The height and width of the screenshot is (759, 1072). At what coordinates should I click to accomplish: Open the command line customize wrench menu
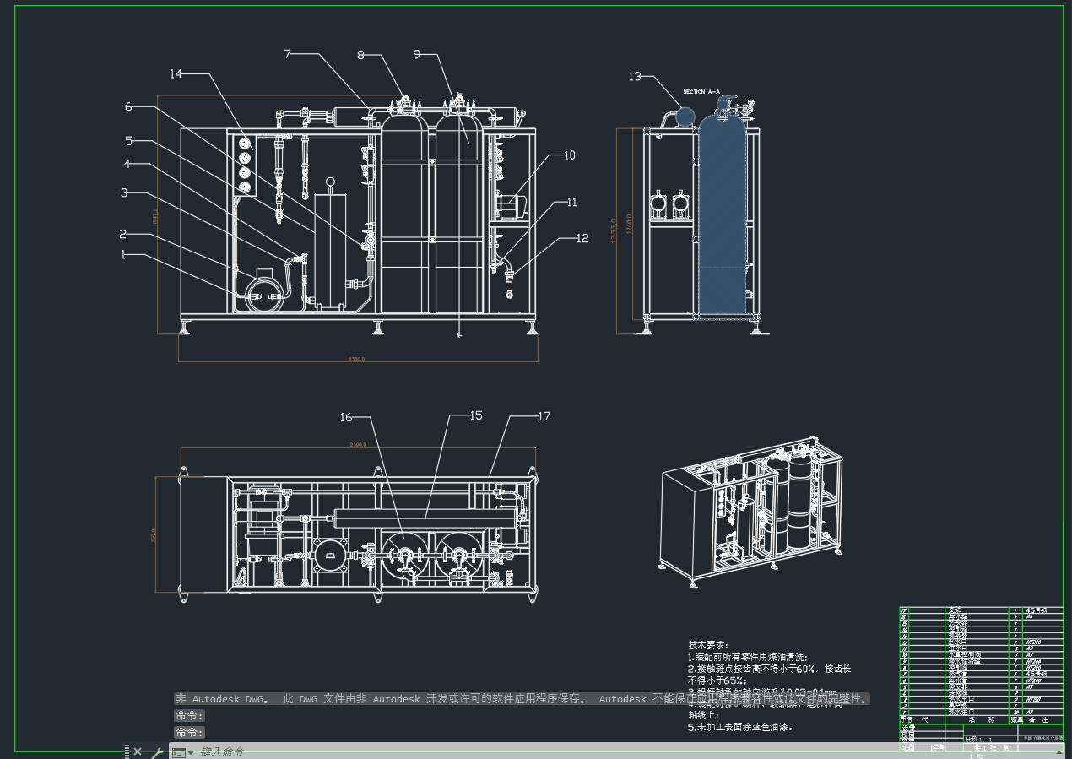158,751
